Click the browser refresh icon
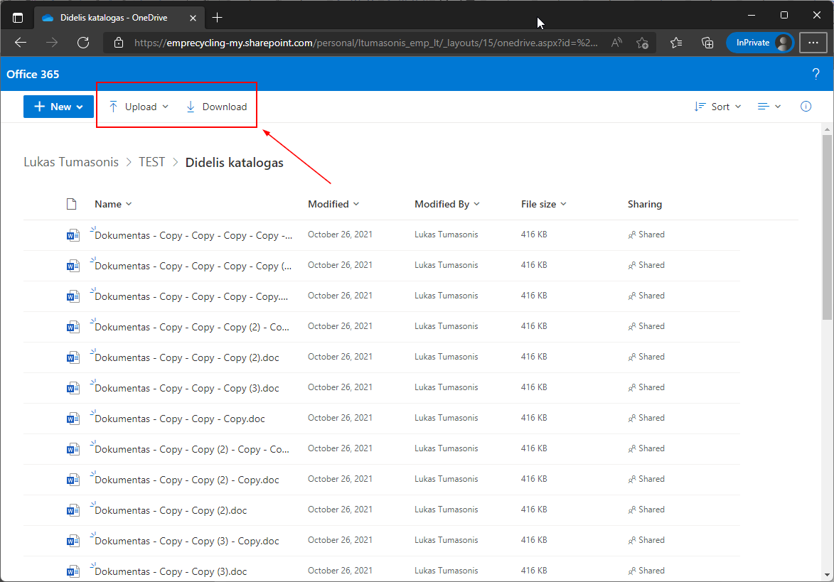This screenshot has width=834, height=582. [x=82, y=43]
